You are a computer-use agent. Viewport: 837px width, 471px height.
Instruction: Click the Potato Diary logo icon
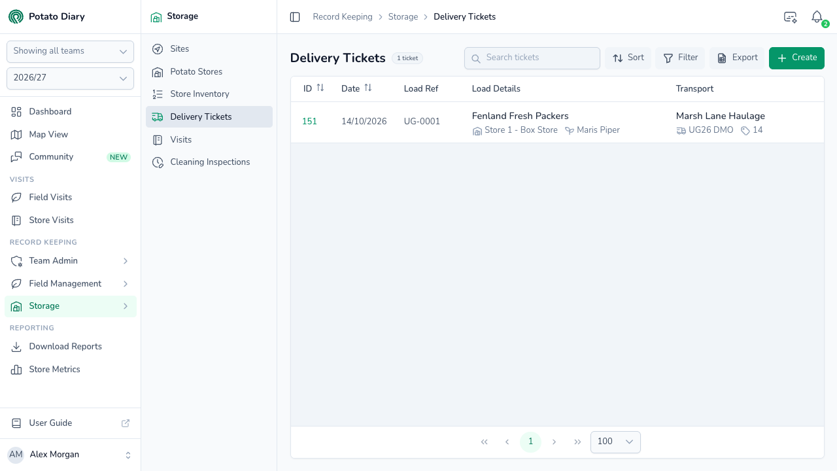coord(16,16)
